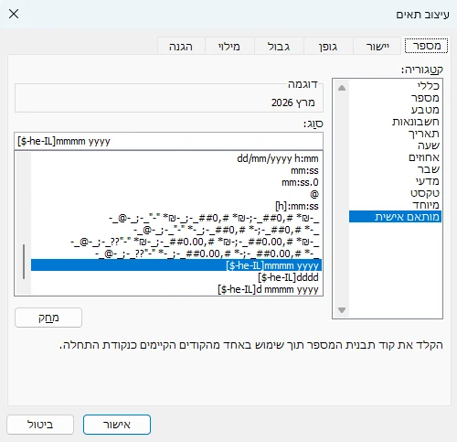Switch to the יישור tab
Image resolution: width=457 pixels, height=442 pixels.
[377, 47]
